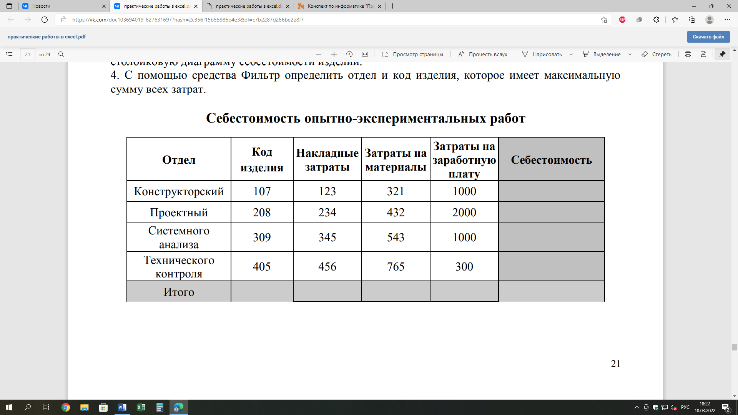Open the taskbar clock and date
Image resolution: width=738 pixels, height=415 pixels.
click(705, 407)
